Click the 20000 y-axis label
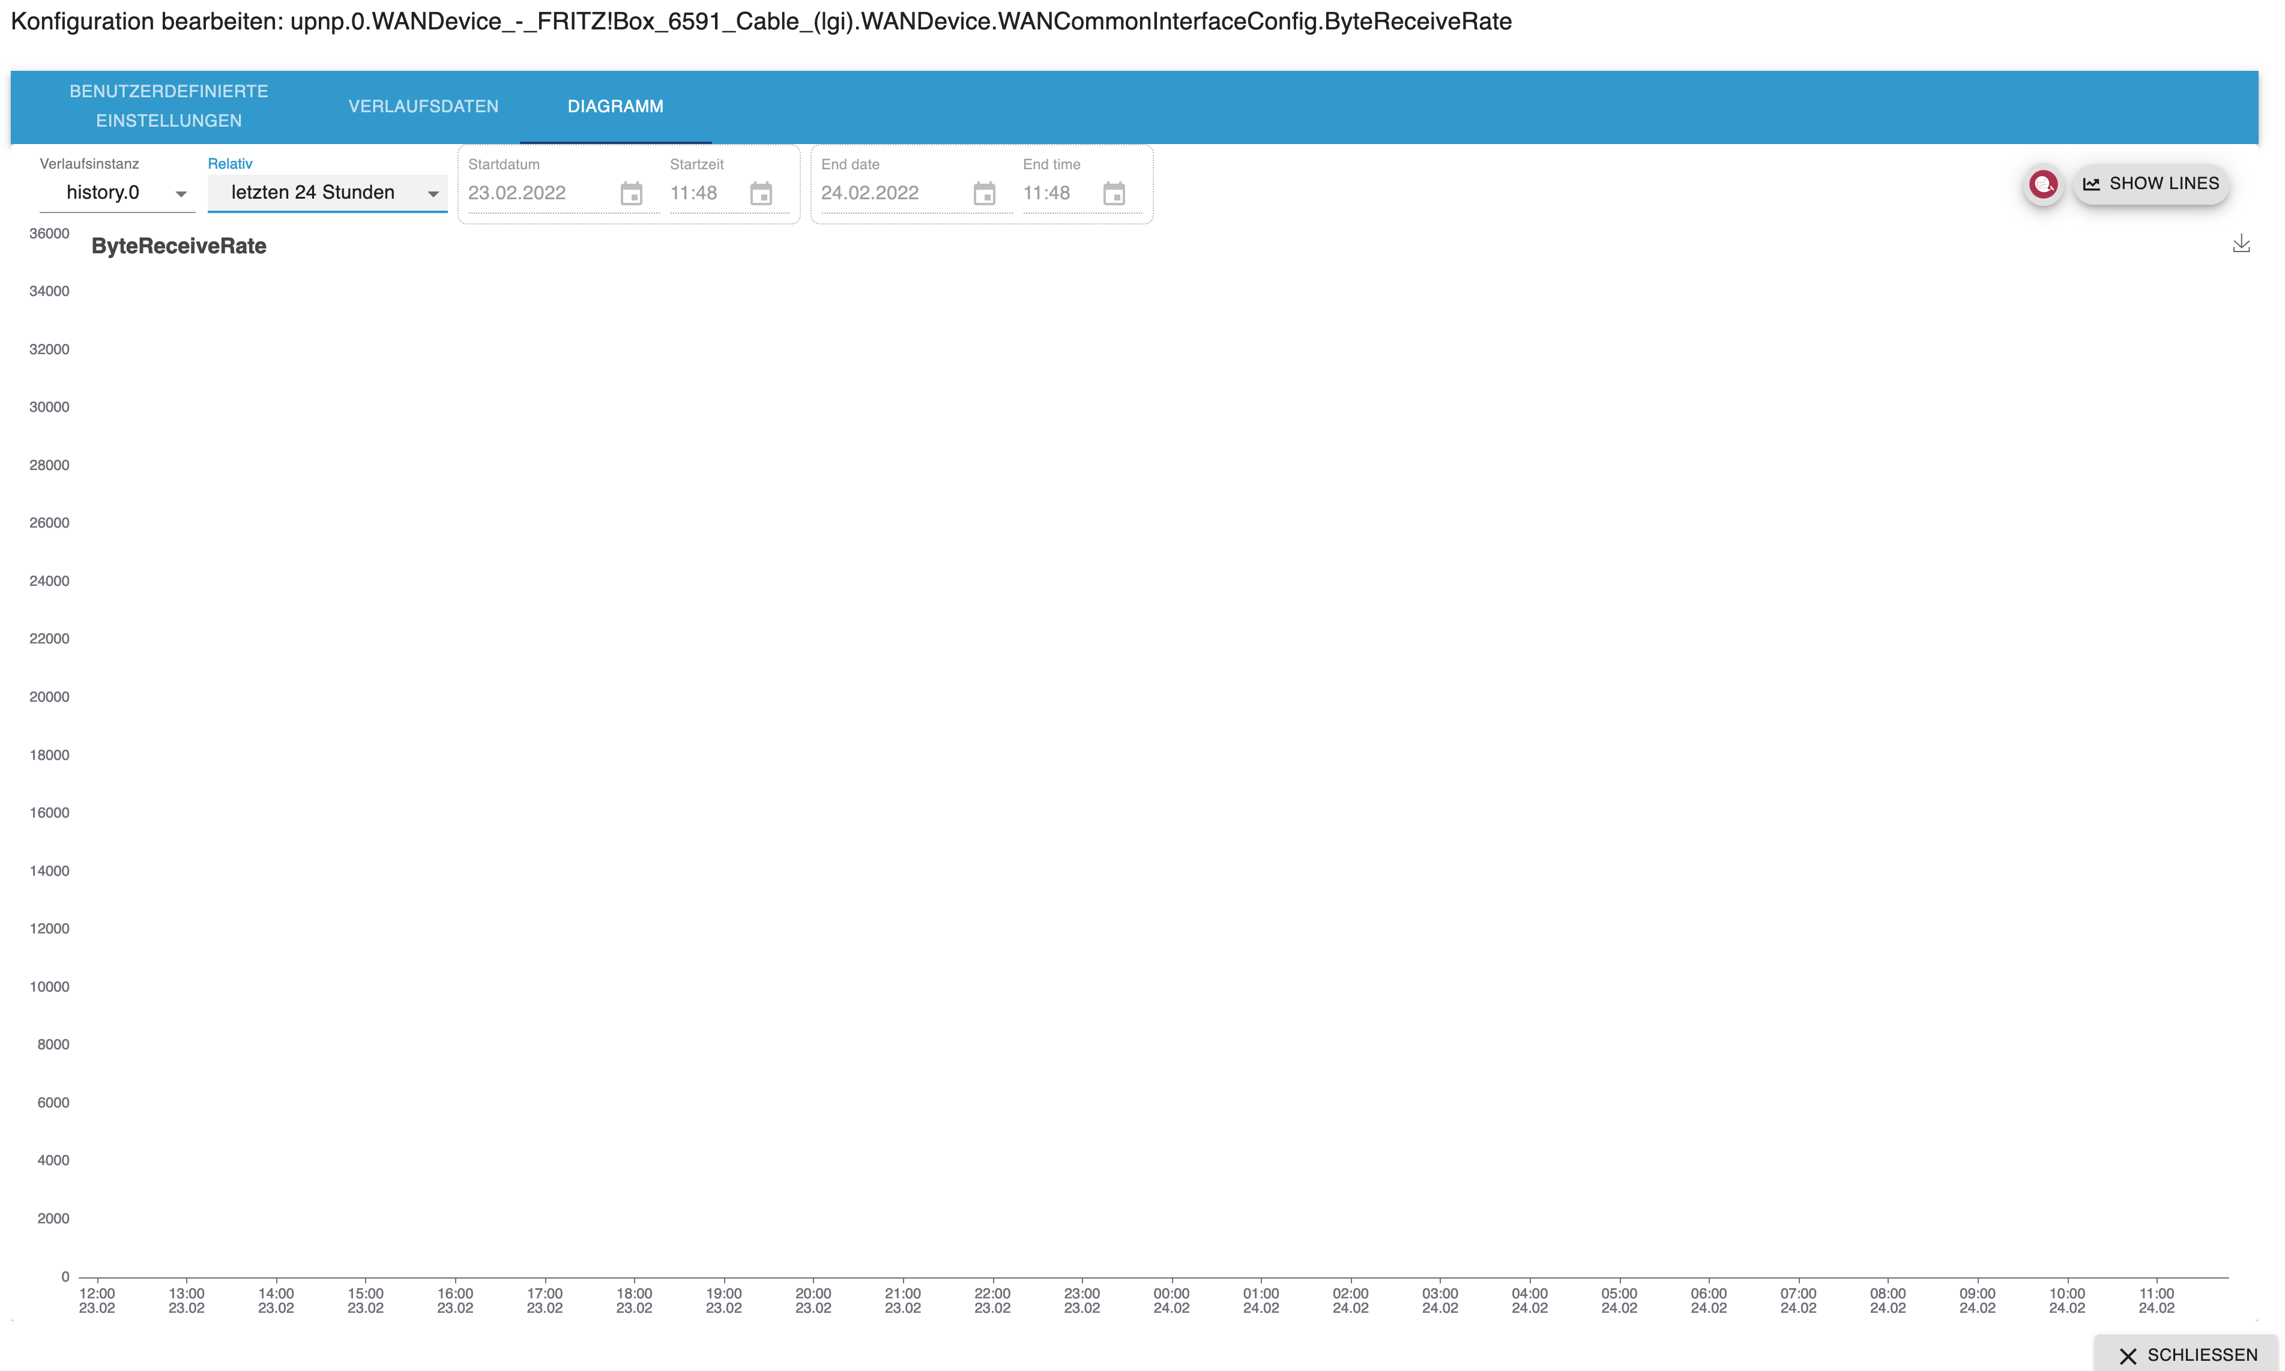The width and height of the screenshot is (2285, 1371). click(x=49, y=696)
